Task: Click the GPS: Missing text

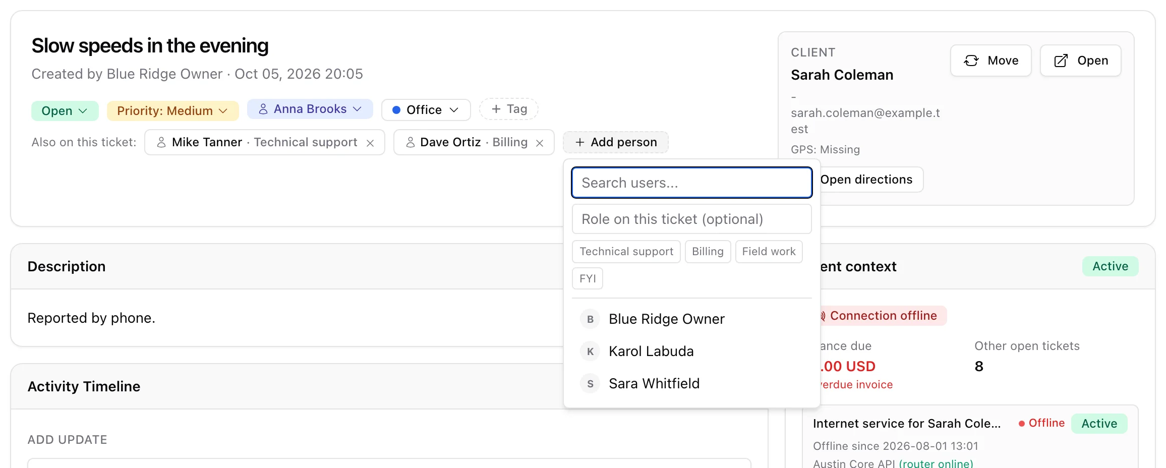Action: tap(825, 150)
